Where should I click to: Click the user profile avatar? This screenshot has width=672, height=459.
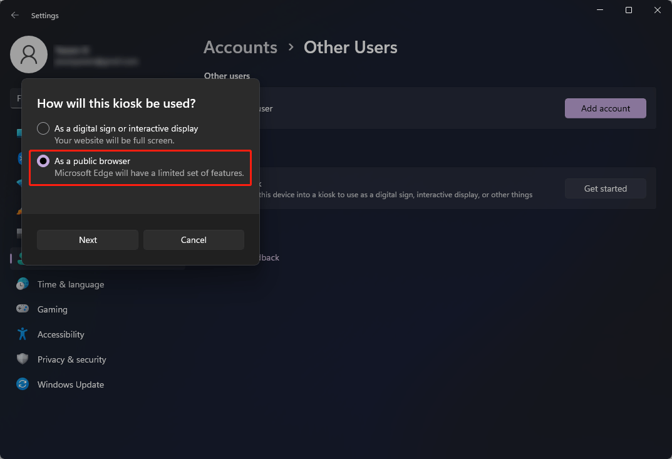coord(29,54)
